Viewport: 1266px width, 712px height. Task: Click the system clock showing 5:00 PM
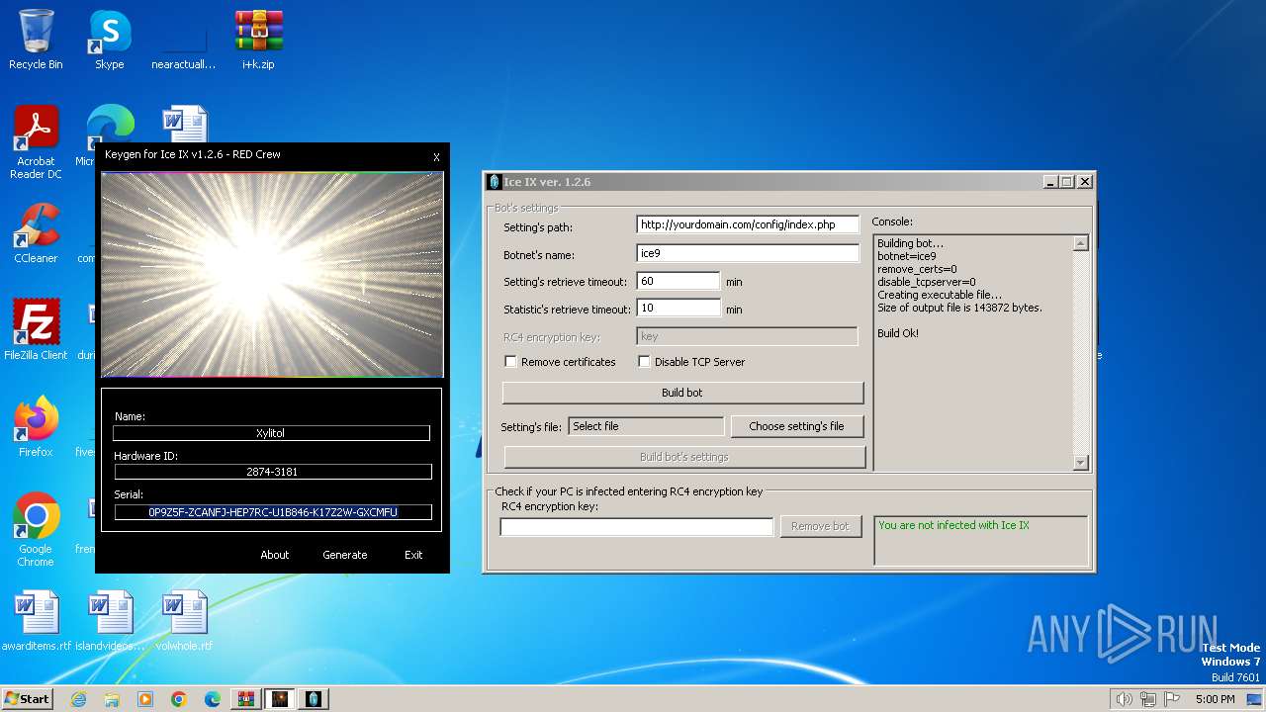click(1215, 699)
